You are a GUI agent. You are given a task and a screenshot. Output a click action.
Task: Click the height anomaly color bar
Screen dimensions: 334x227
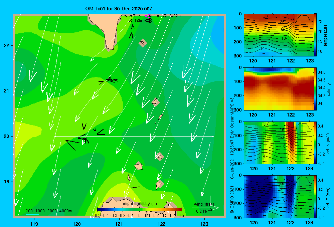click(140, 209)
